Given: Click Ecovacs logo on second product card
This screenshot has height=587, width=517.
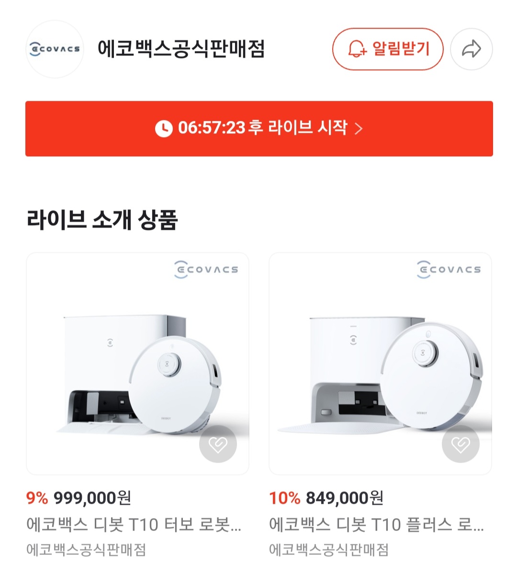Looking at the screenshot, I should [449, 269].
